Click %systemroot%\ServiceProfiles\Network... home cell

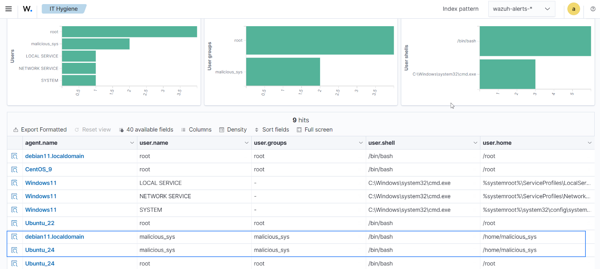(537, 196)
